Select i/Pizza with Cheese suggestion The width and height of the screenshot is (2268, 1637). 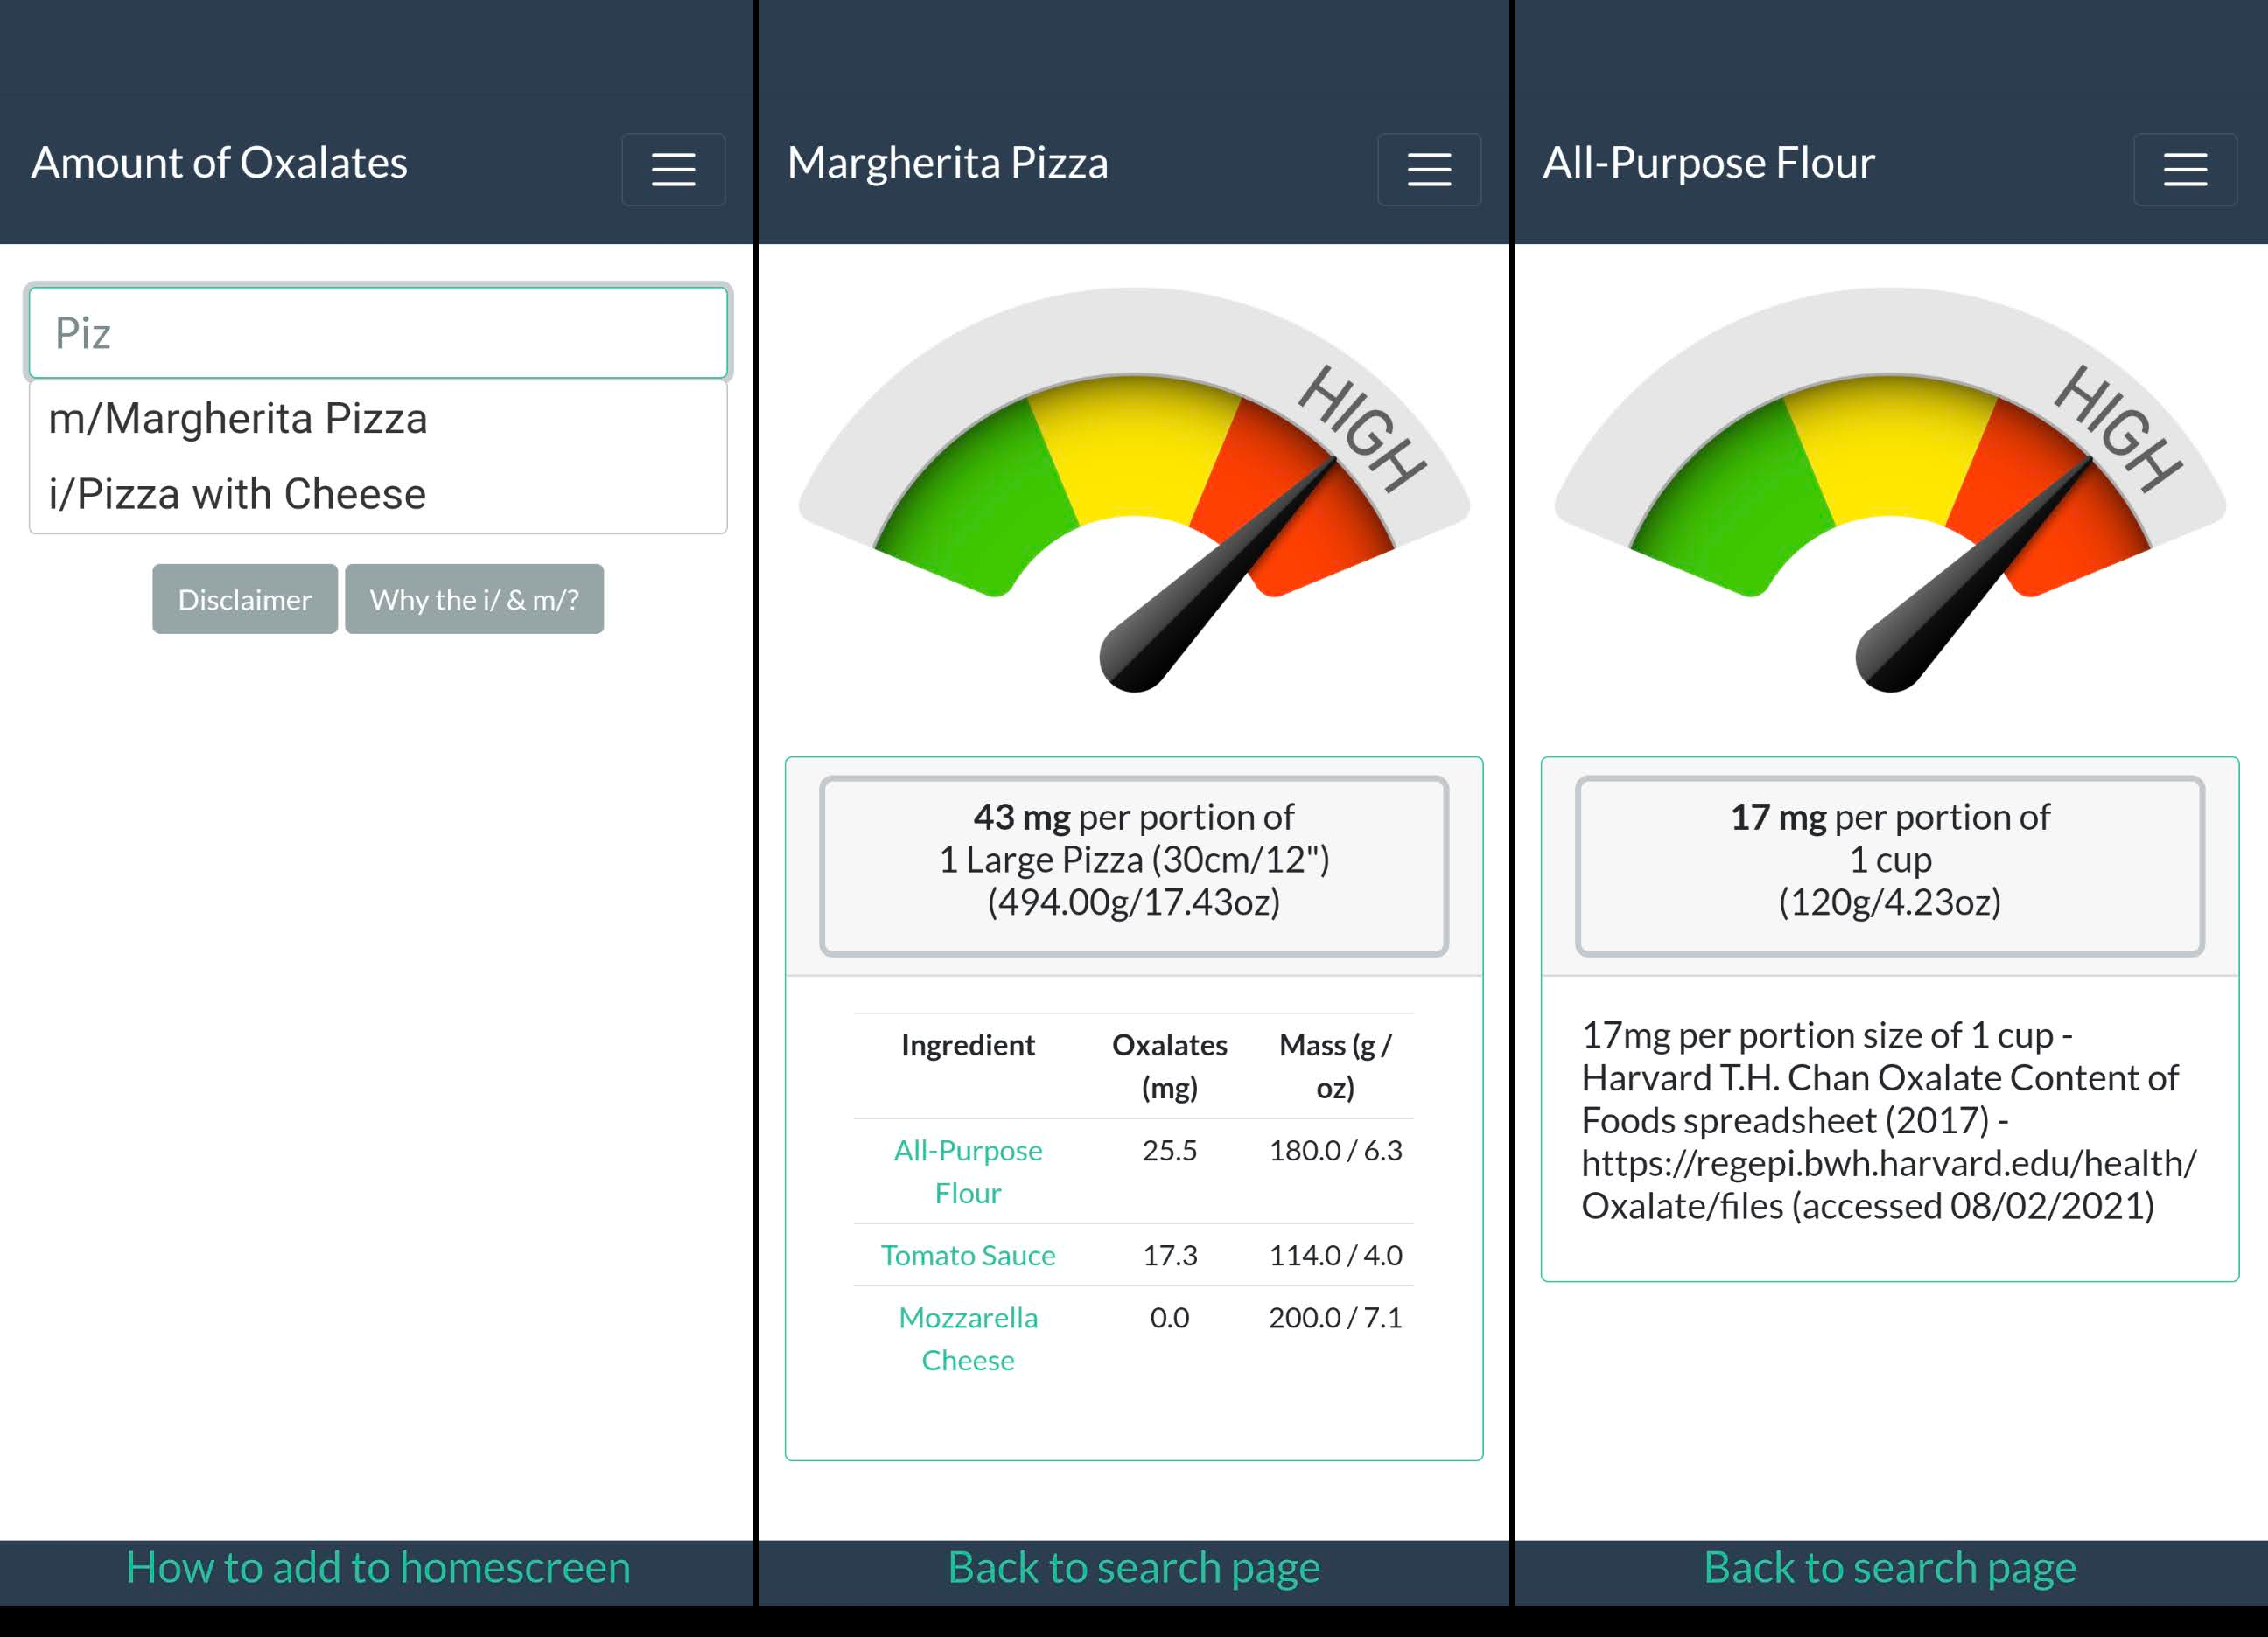tap(238, 494)
